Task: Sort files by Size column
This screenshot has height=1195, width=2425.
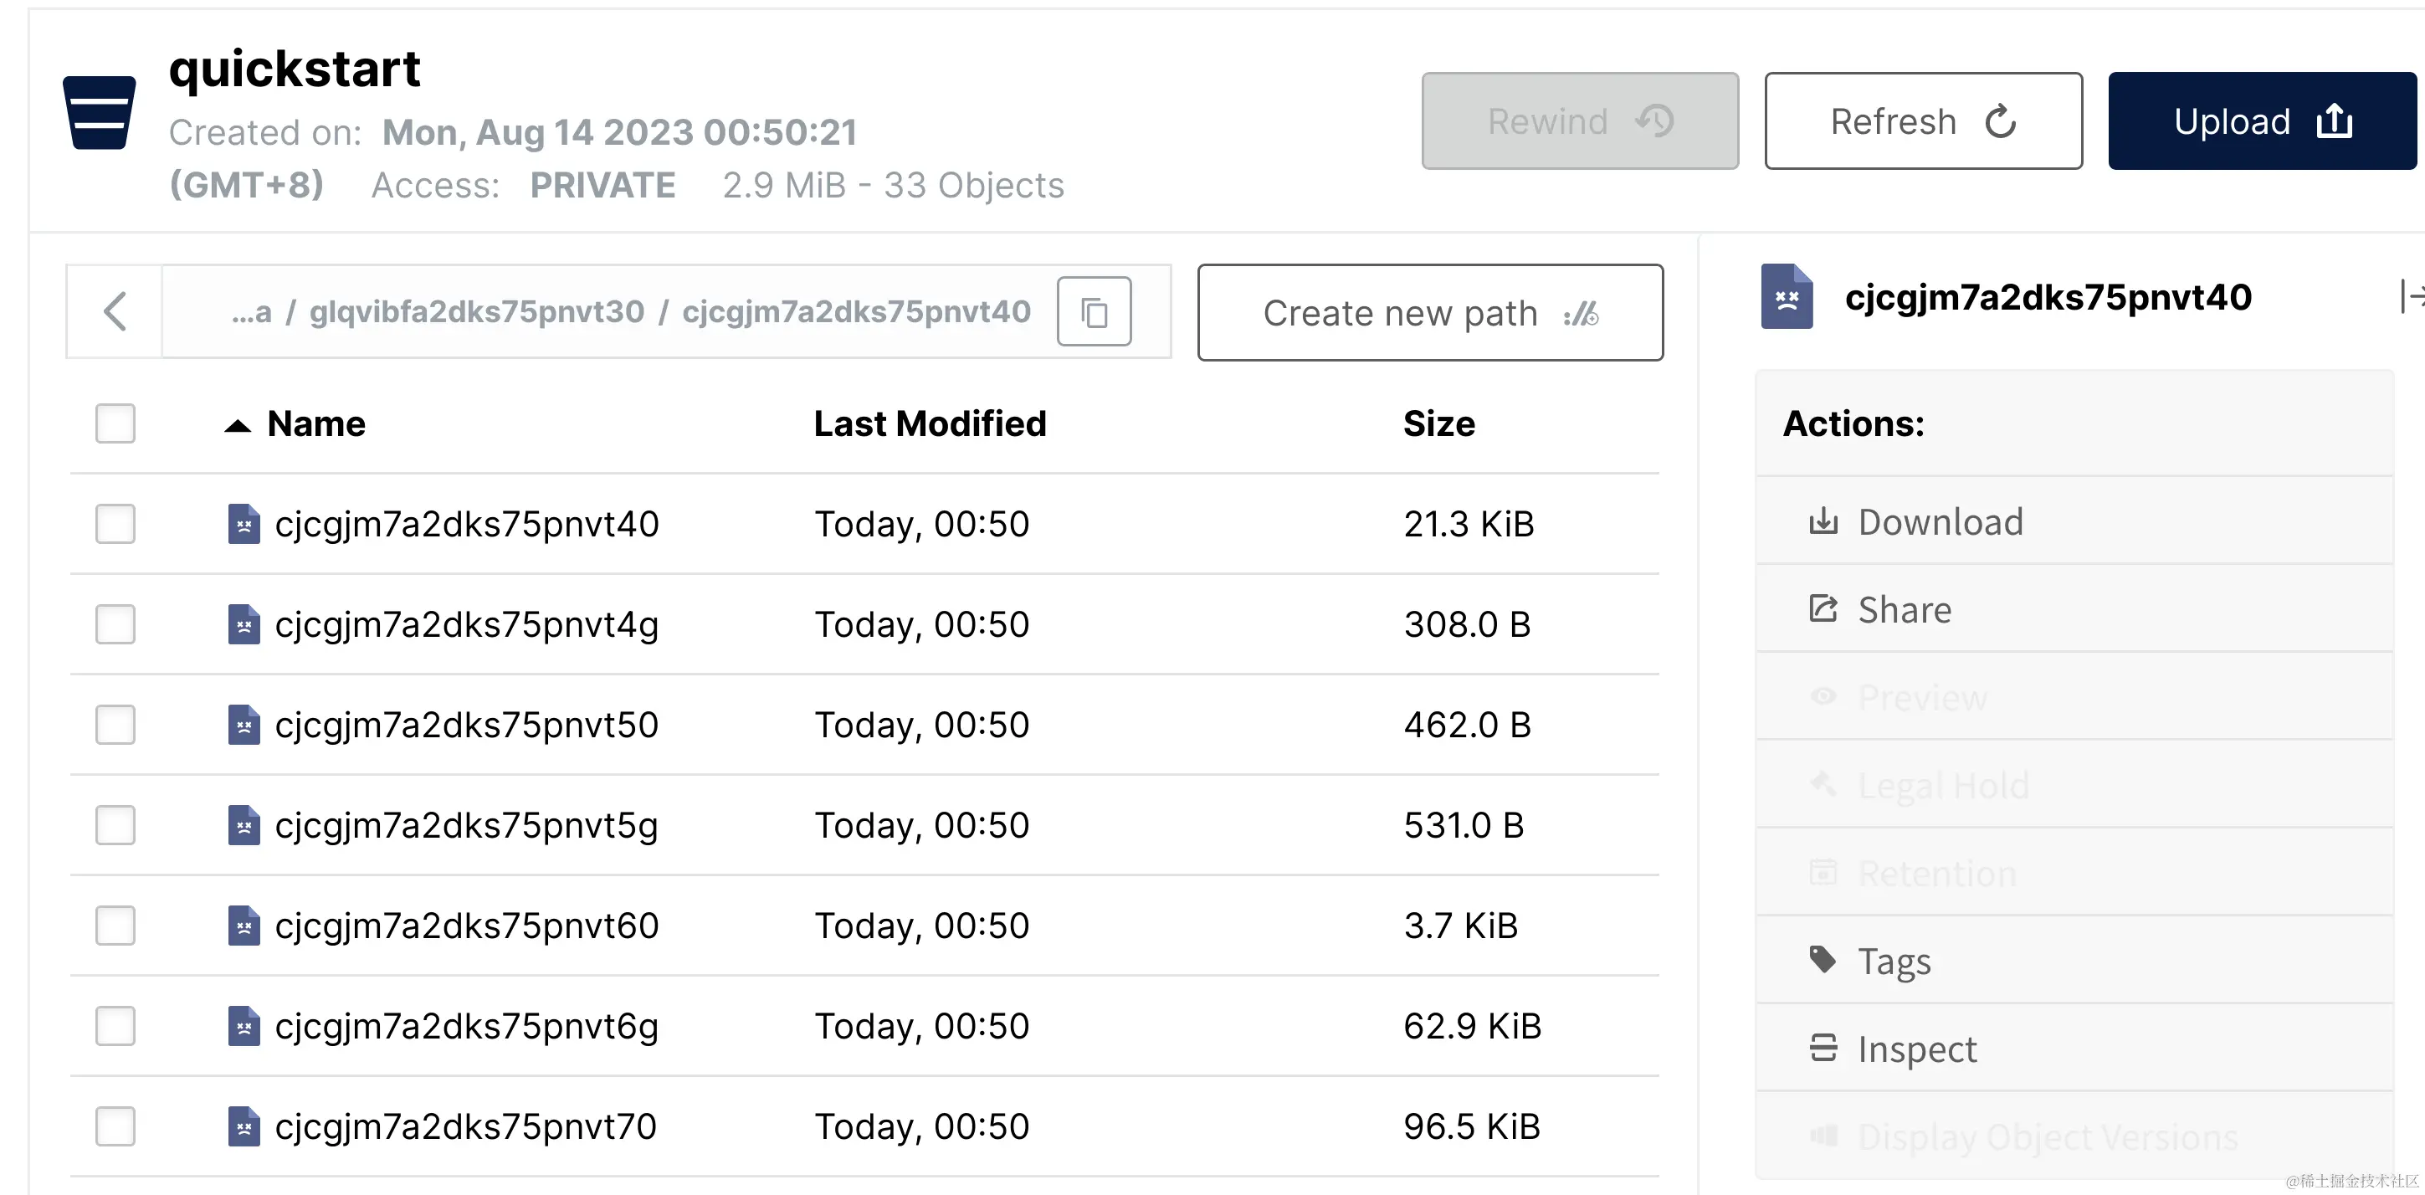Action: pos(1438,423)
